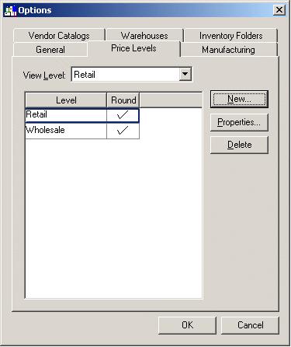Toggle the Round checkmark for Retail
291x347 pixels.
pos(123,115)
